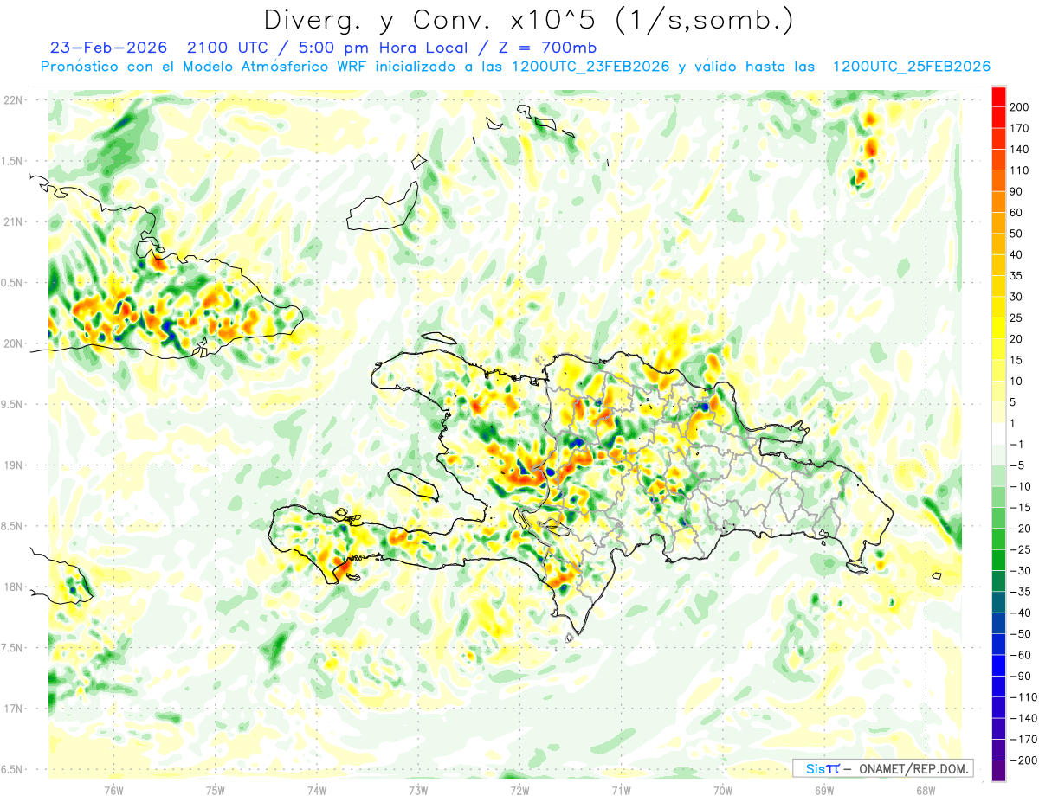This screenshot has width=1039, height=802.
Task: Click the valid-until time '1200UTC_25FEB2026'
Action: pos(911,67)
